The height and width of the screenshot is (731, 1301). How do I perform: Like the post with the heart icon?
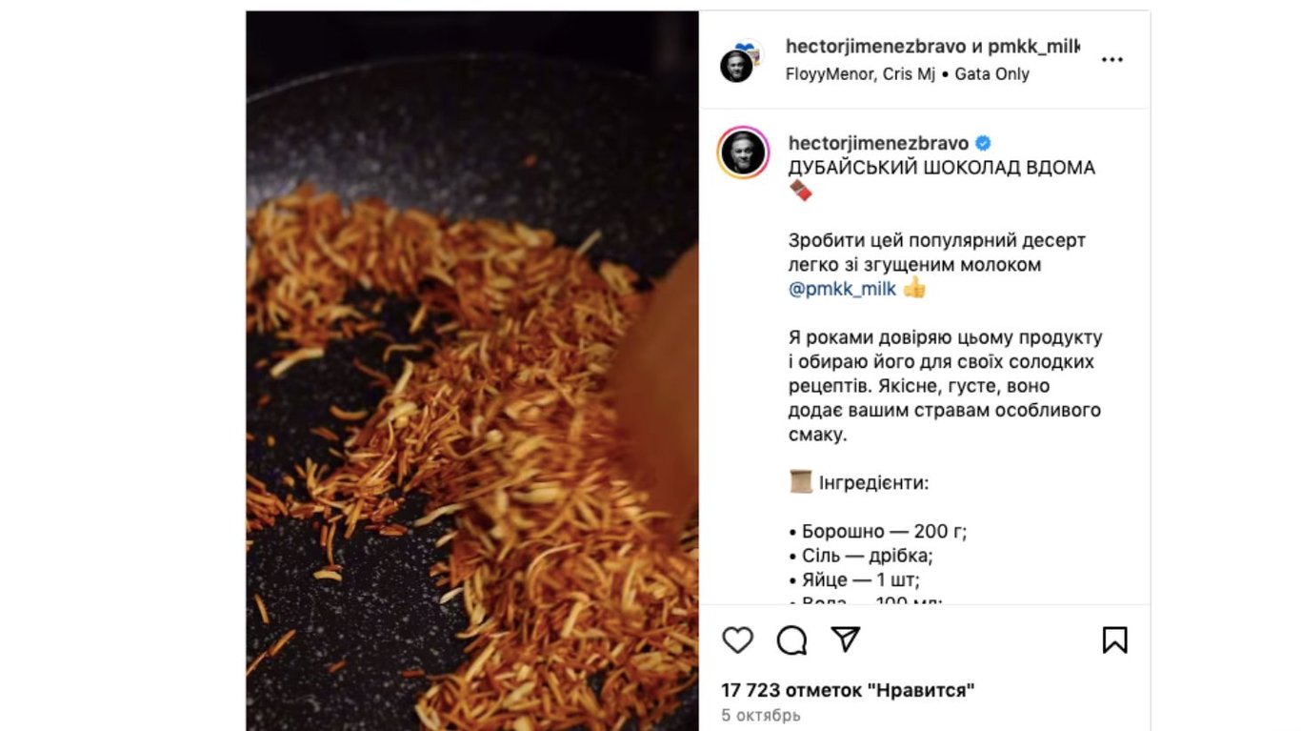coord(737,640)
